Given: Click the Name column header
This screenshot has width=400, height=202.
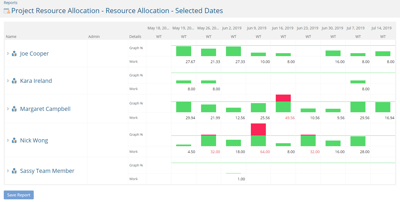Looking at the screenshot, I should pyautogui.click(x=11, y=37).
